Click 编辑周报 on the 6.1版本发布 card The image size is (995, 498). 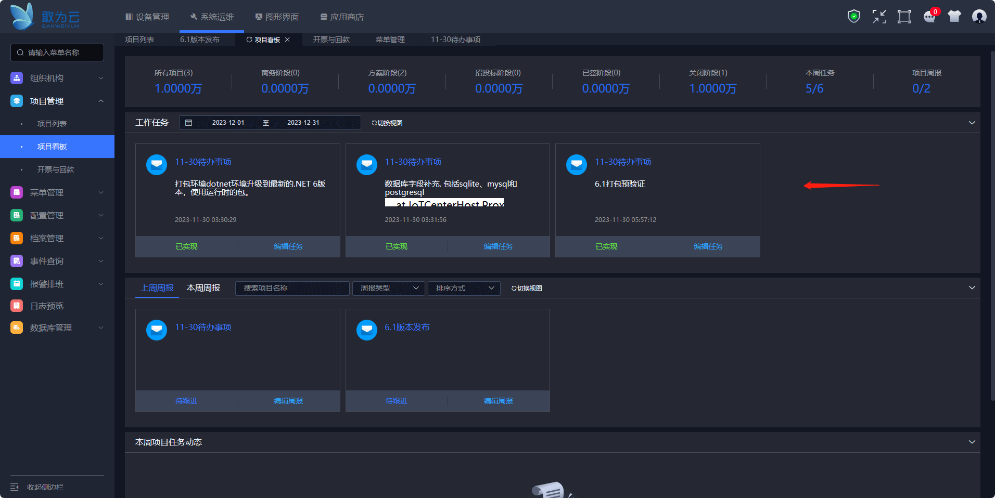(x=498, y=401)
